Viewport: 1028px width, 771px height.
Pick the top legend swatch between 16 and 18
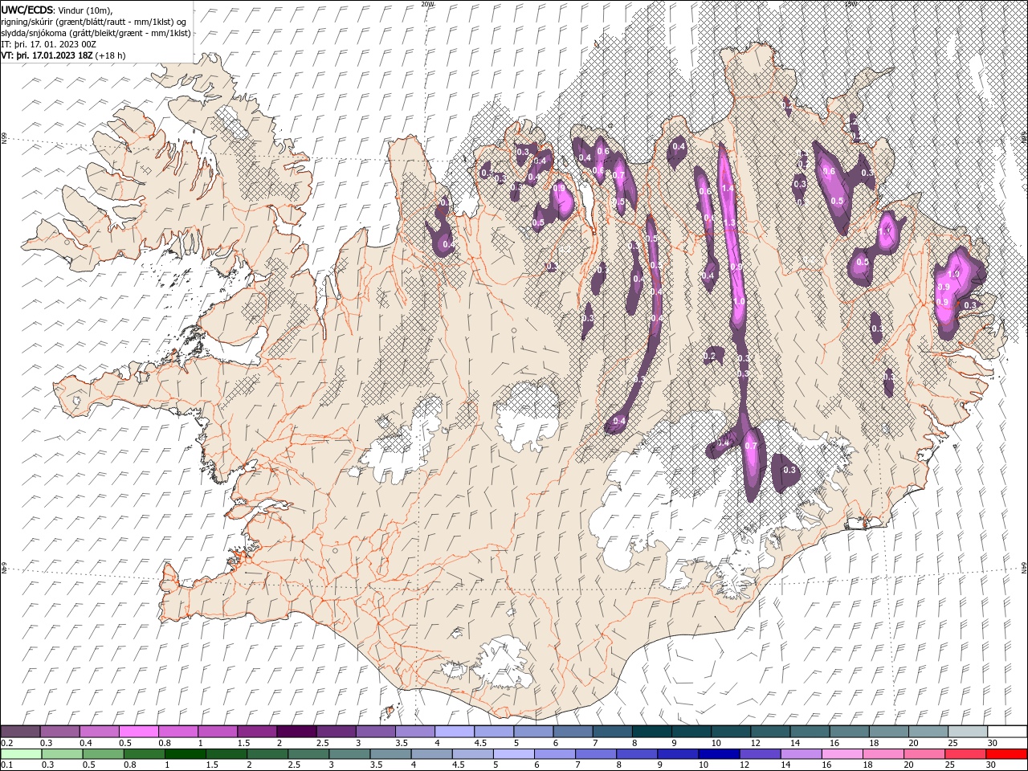pos(849,732)
